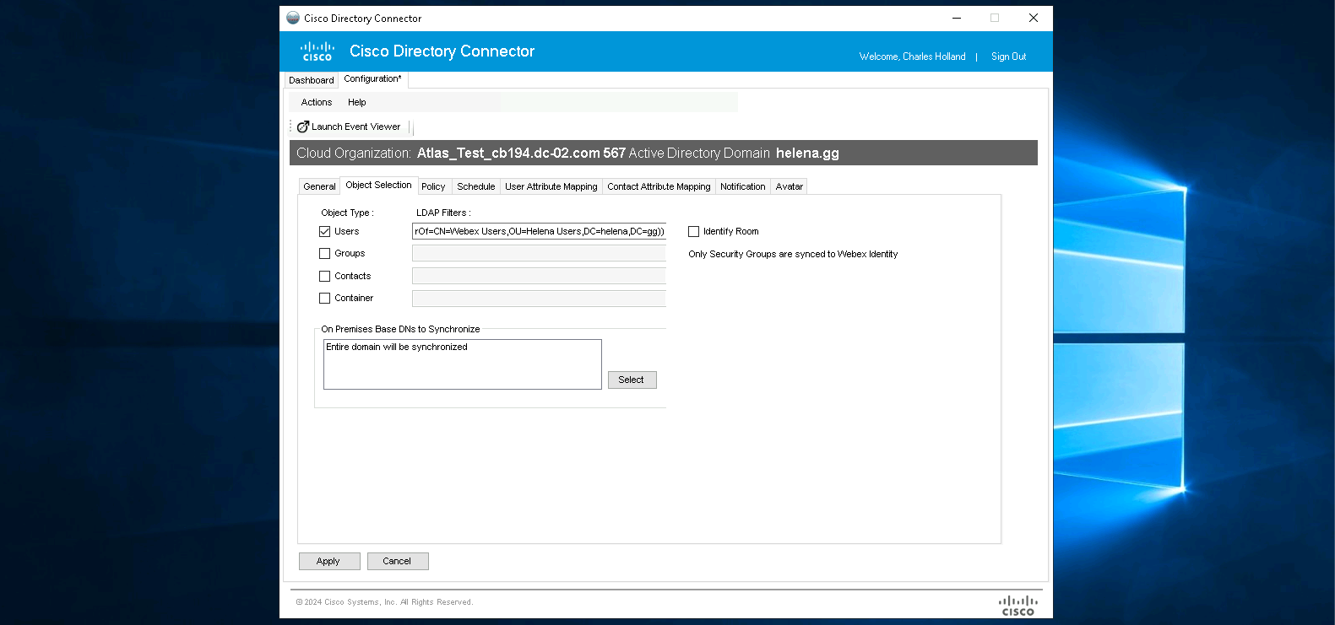Enable the Groups object type checkbox

[x=325, y=253]
